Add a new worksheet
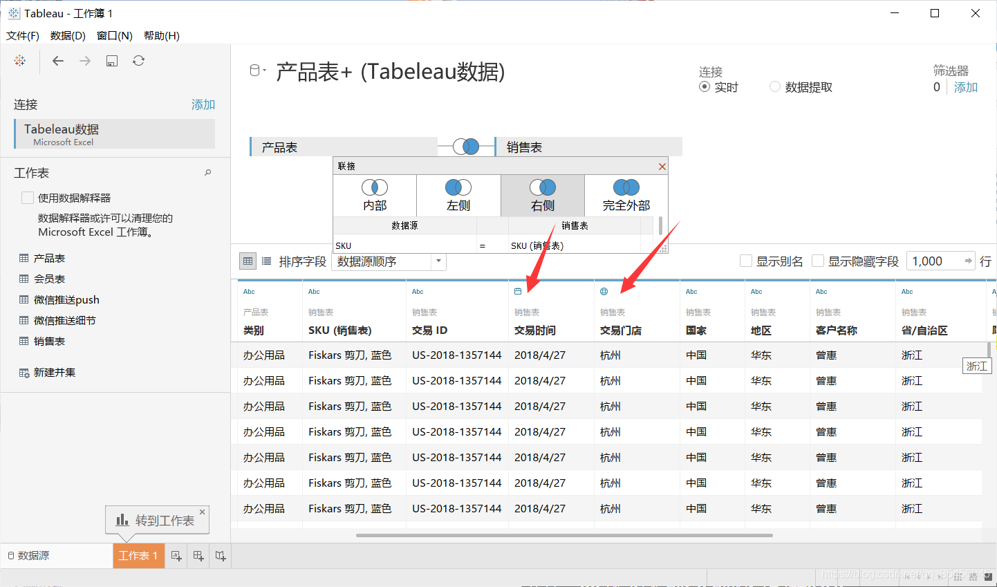 176,556
